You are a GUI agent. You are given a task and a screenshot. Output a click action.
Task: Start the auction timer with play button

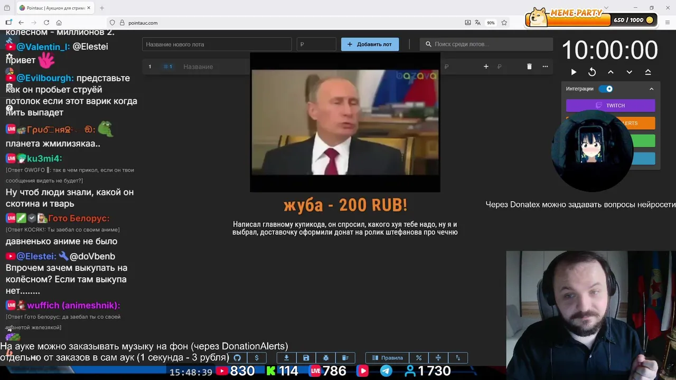[574, 72]
